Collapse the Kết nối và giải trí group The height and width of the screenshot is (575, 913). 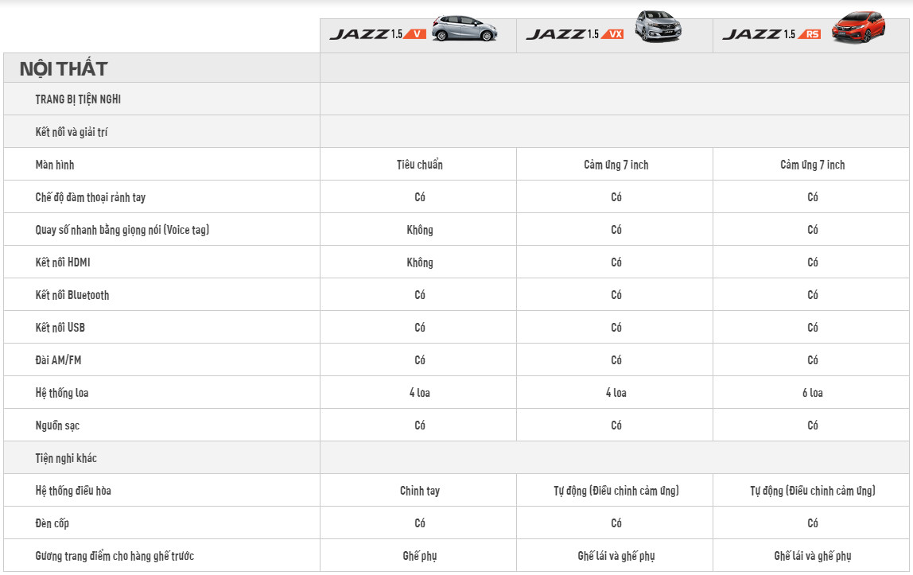click(72, 132)
